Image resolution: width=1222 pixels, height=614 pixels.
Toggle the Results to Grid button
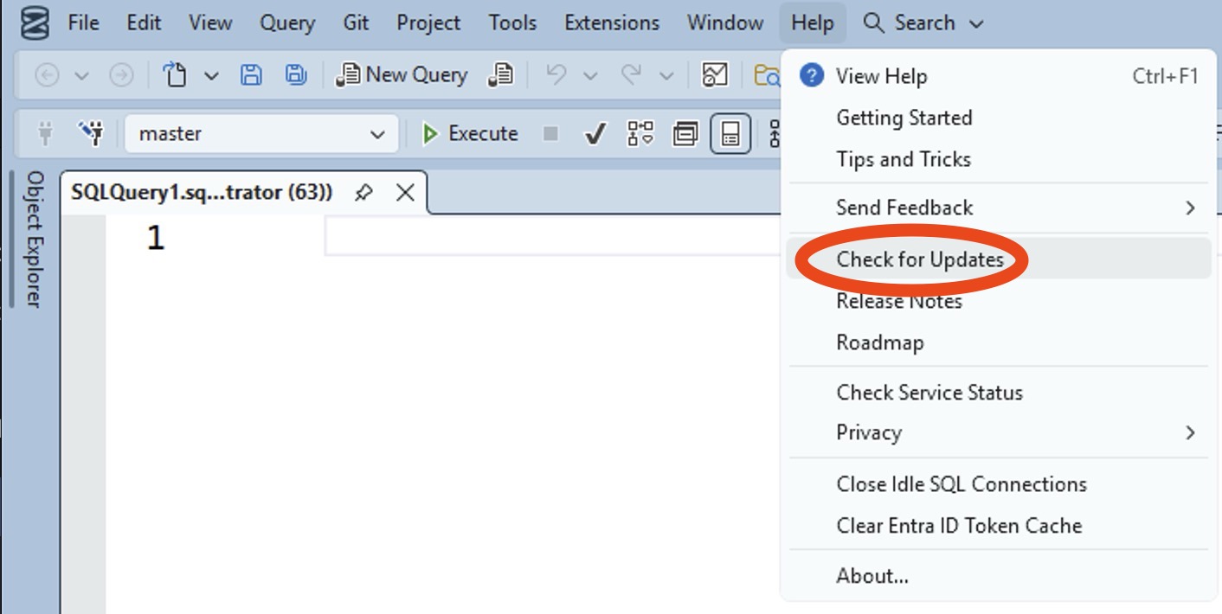[x=730, y=134]
